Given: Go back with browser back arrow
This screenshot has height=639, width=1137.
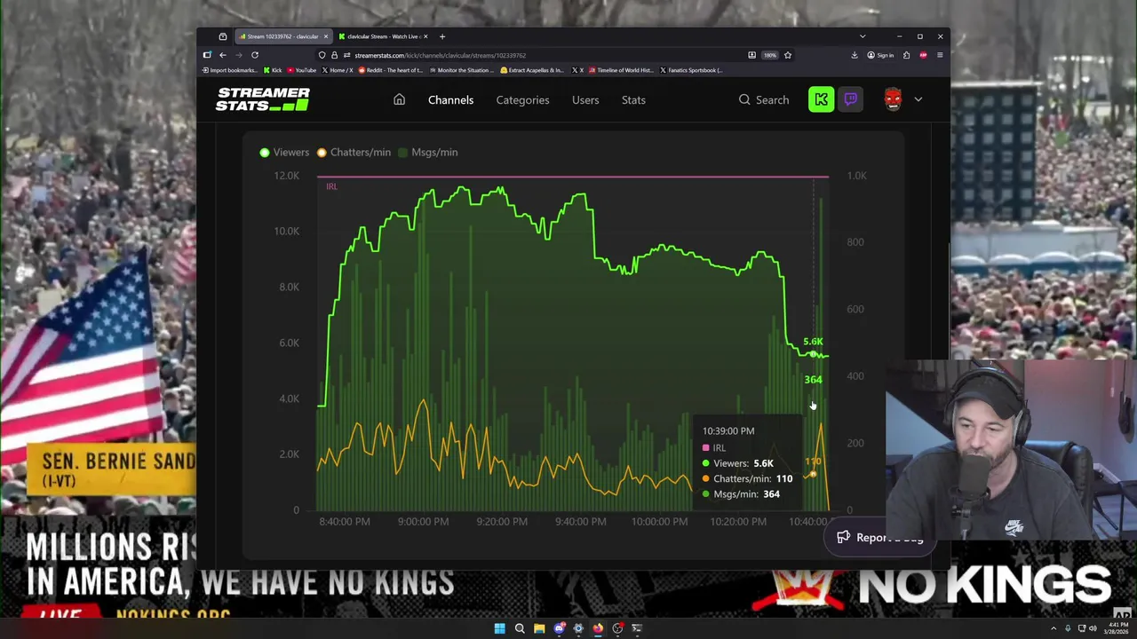Looking at the screenshot, I should coord(223,55).
